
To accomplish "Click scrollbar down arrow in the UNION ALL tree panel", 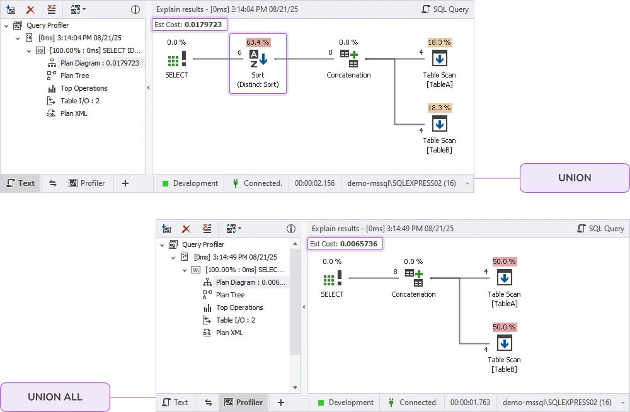I will pyautogui.click(x=295, y=388).
